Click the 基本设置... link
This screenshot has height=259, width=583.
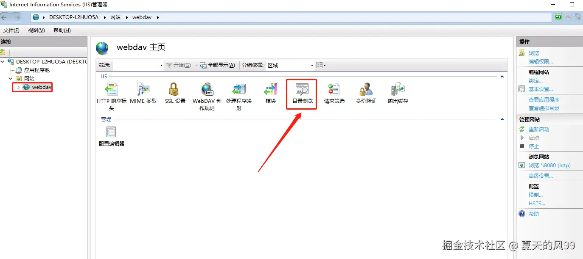(x=541, y=89)
